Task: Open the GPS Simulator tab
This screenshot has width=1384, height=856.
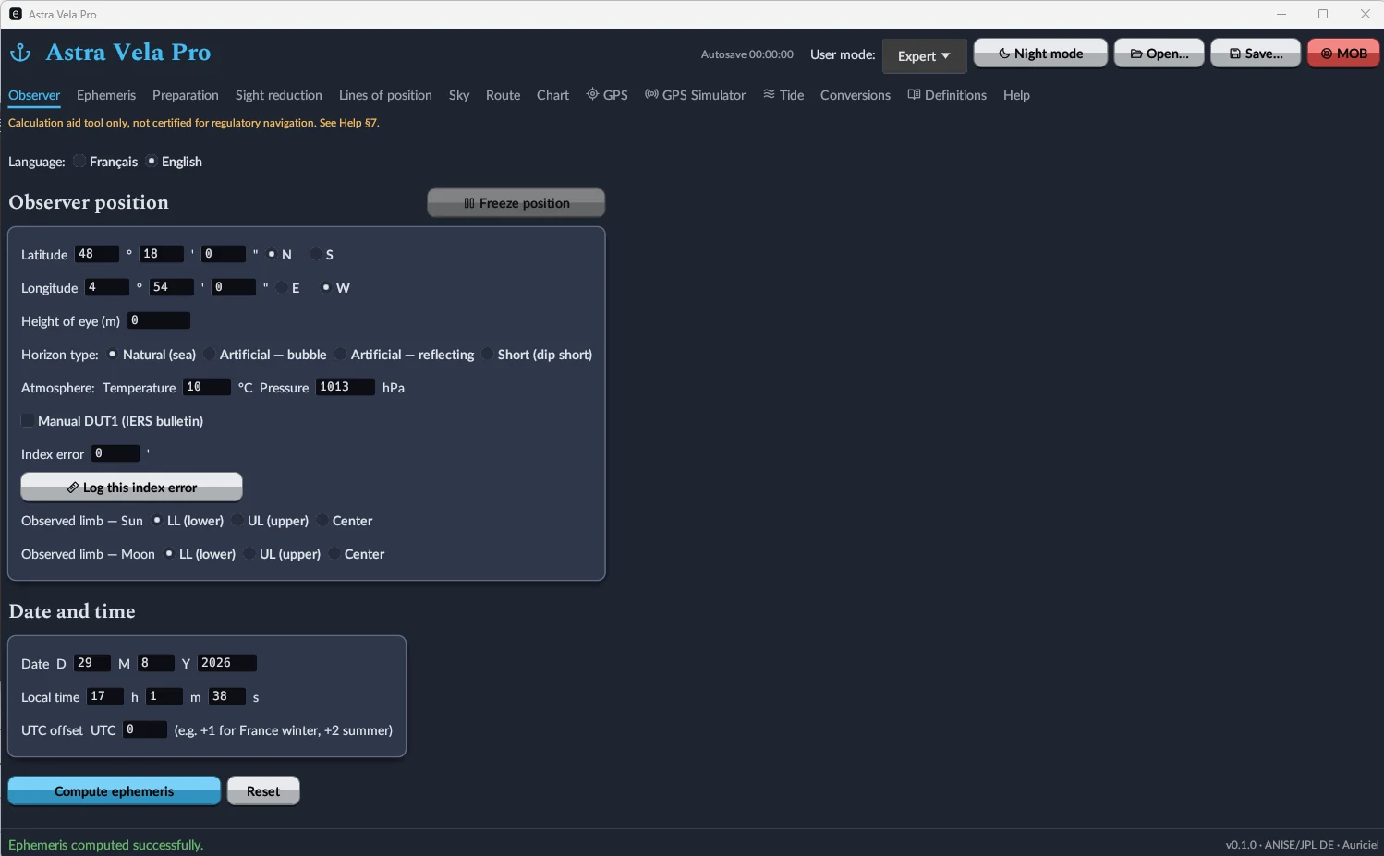Action: 695,95
